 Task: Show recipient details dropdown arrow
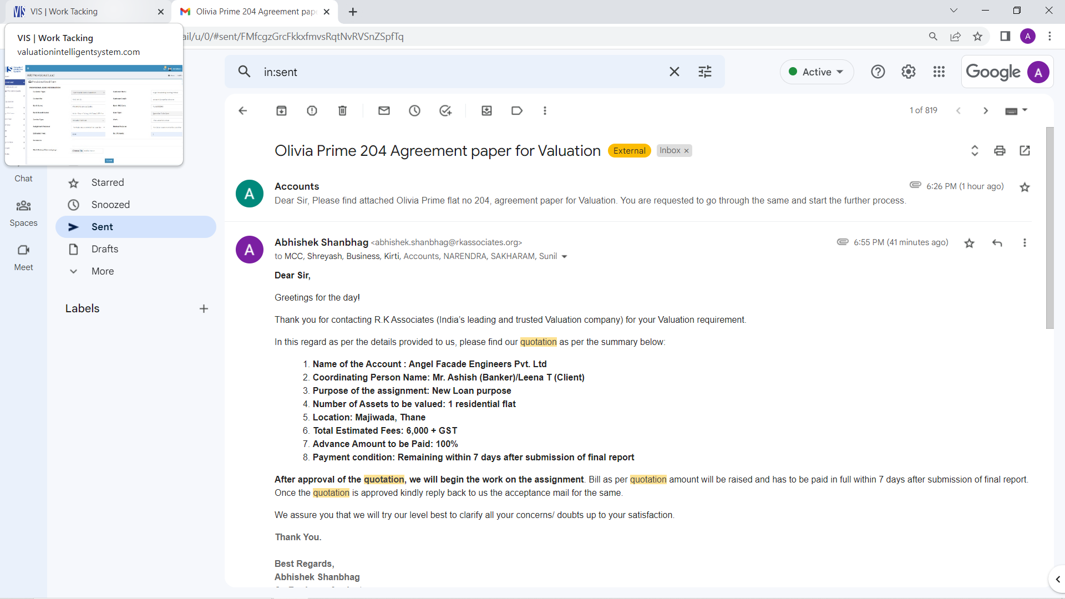(564, 256)
